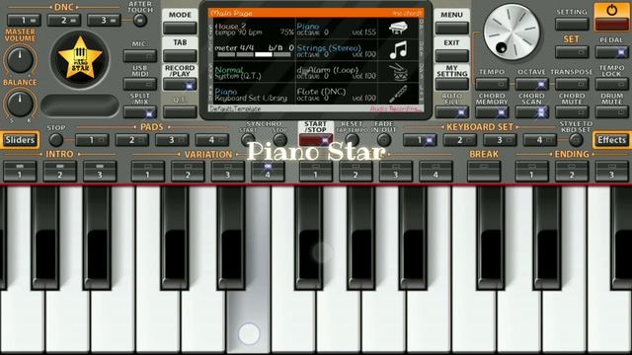Adjust the Balance knob
The width and height of the screenshot is (632, 355).
point(20,104)
